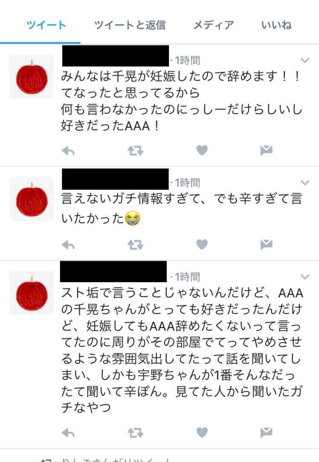Tap the red apple avatar on first tweet
This screenshot has height=462, width=319.
click(32, 76)
